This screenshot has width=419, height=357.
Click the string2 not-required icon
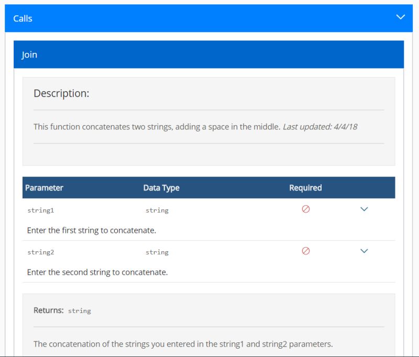[306, 251]
